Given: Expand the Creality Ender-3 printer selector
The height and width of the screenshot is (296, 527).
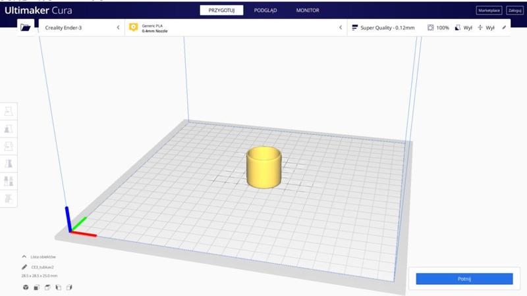Looking at the screenshot, I should [81, 28].
